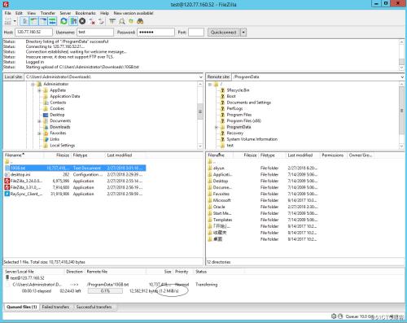Click the 0.1% upload progress bar
This screenshot has width=407, height=323.
pos(105,291)
